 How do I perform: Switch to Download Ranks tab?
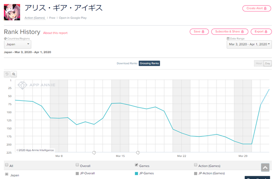(127, 64)
